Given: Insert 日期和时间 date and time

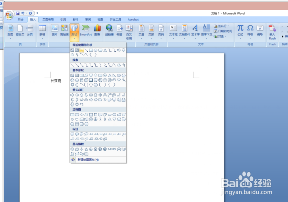Looking at the screenshot, I should 223,31.
